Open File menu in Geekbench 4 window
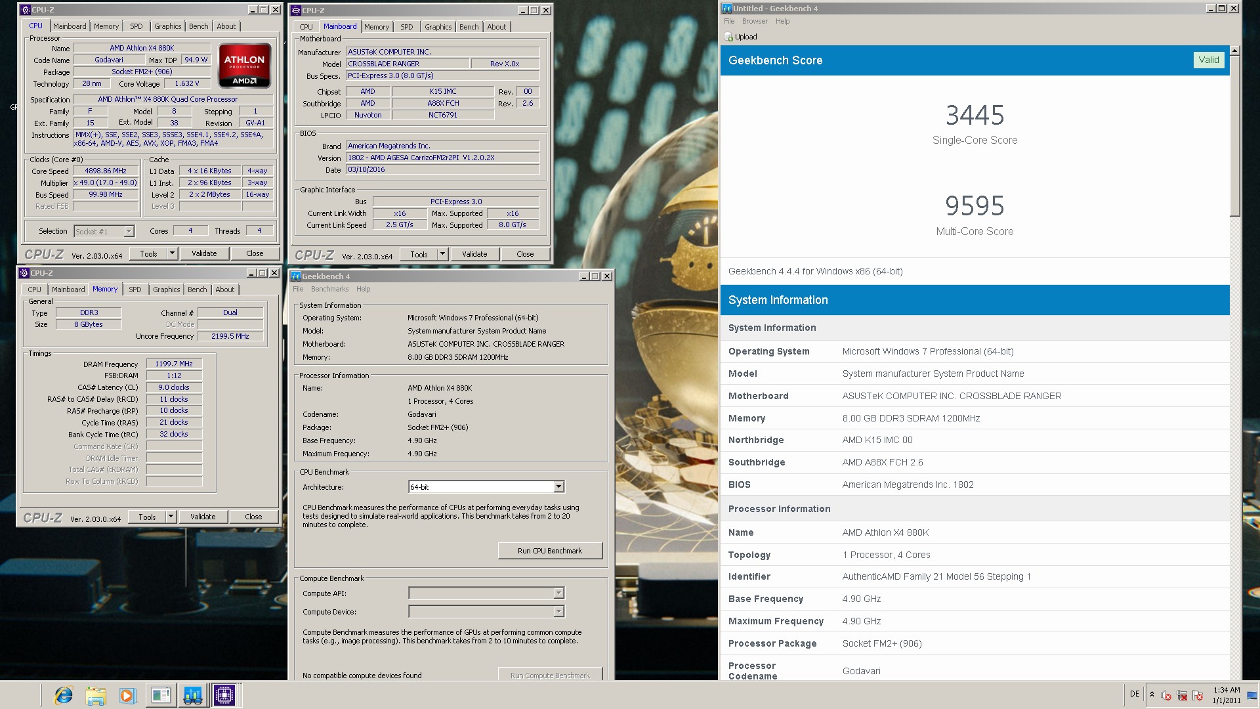Screen dimensions: 1260x709 [x=298, y=289]
